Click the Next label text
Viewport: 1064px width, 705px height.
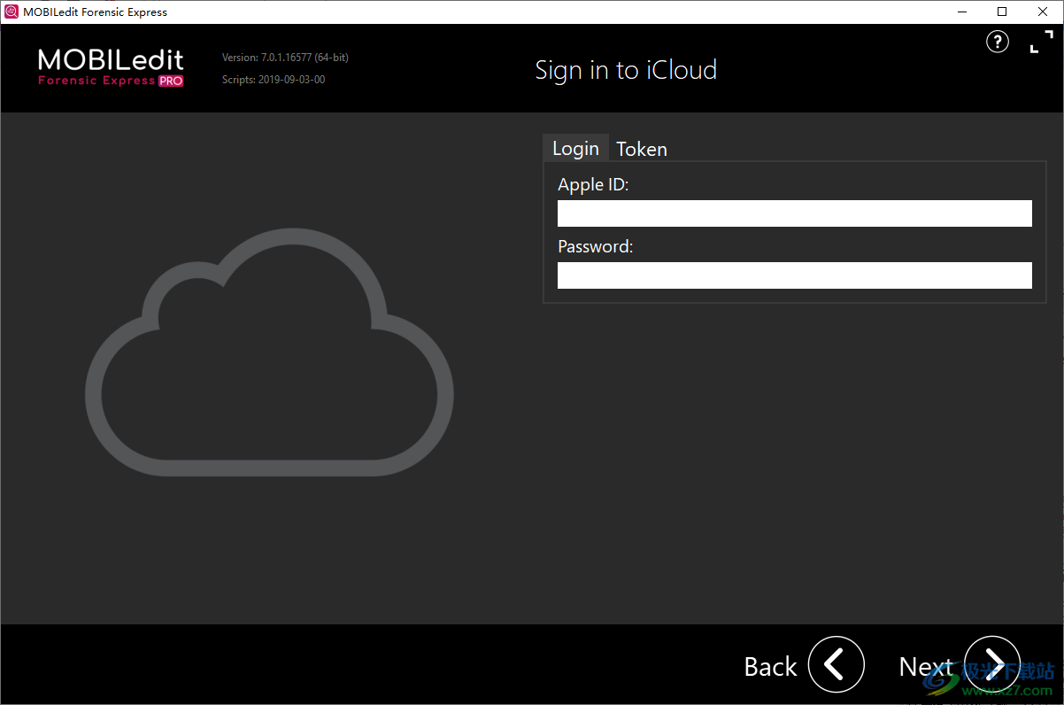(x=926, y=667)
